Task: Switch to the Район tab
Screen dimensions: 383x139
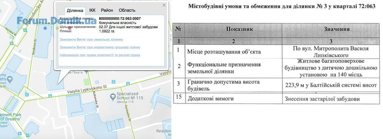Action: coord(107,10)
